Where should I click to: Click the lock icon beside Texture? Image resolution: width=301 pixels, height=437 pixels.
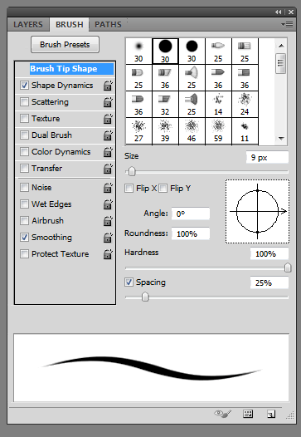(108, 119)
